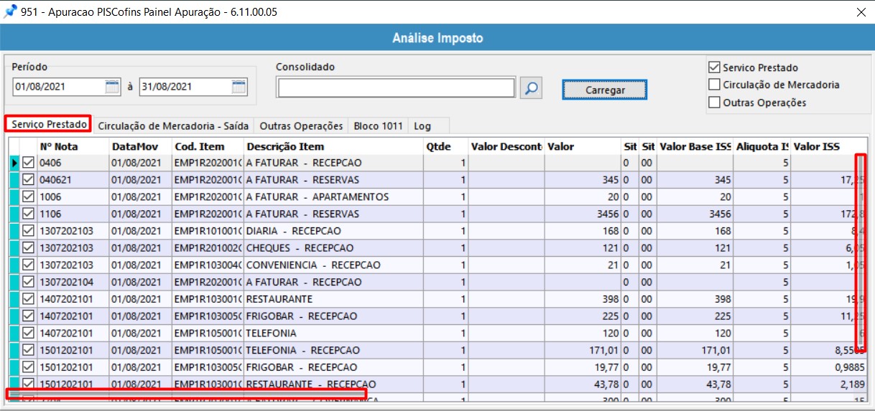Open the Bloco 1011 tab
This screenshot has height=411, width=875.
coord(378,126)
